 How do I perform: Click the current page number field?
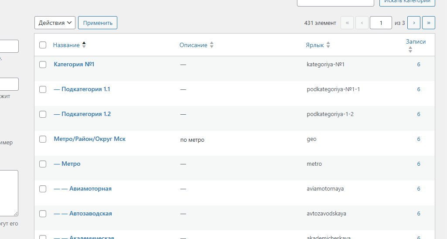coord(380,23)
